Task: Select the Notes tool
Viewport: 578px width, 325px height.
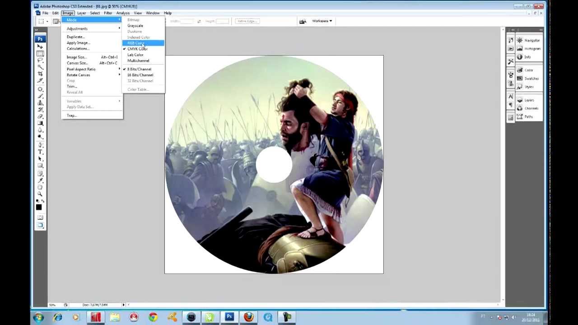Action: [x=40, y=173]
